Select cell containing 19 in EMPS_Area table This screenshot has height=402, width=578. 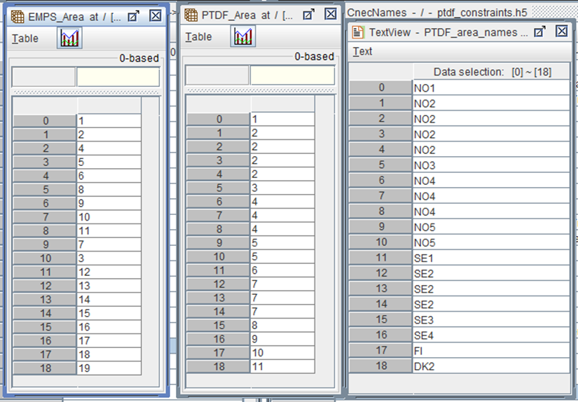pos(109,367)
